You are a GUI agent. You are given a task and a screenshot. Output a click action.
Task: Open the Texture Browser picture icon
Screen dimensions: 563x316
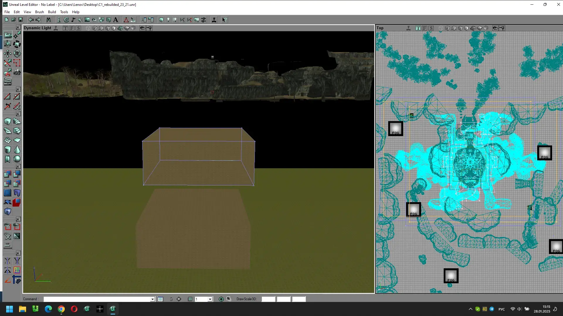[87, 20]
